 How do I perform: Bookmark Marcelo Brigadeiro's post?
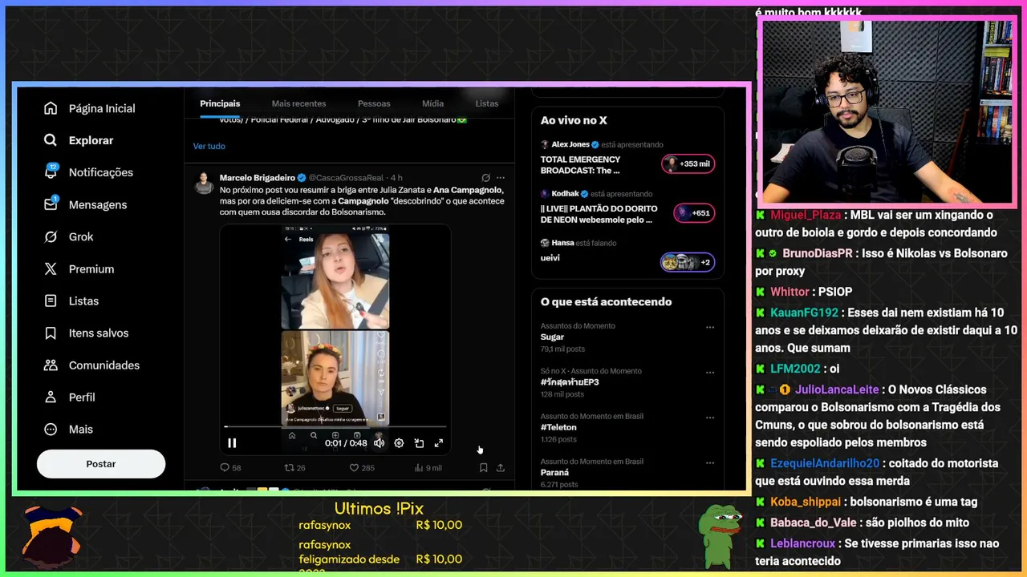coord(483,467)
